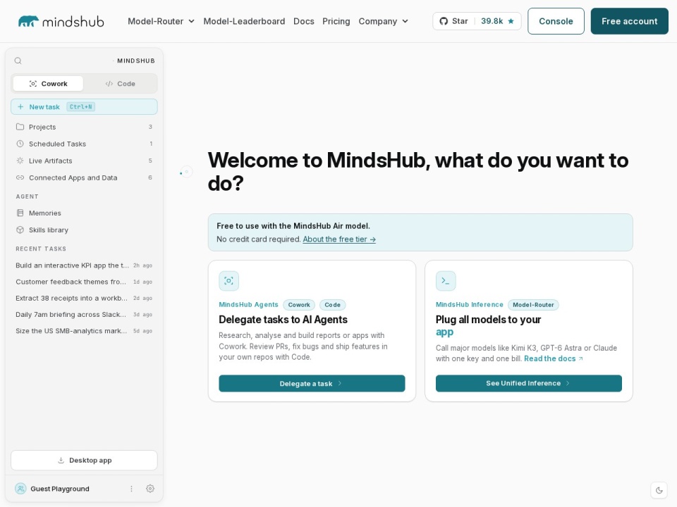Viewport: 677px width, 507px height.
Task: Click the Projects count 3
Action: coord(150,127)
